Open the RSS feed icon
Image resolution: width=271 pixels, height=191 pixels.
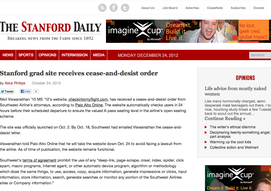tap(102, 8)
